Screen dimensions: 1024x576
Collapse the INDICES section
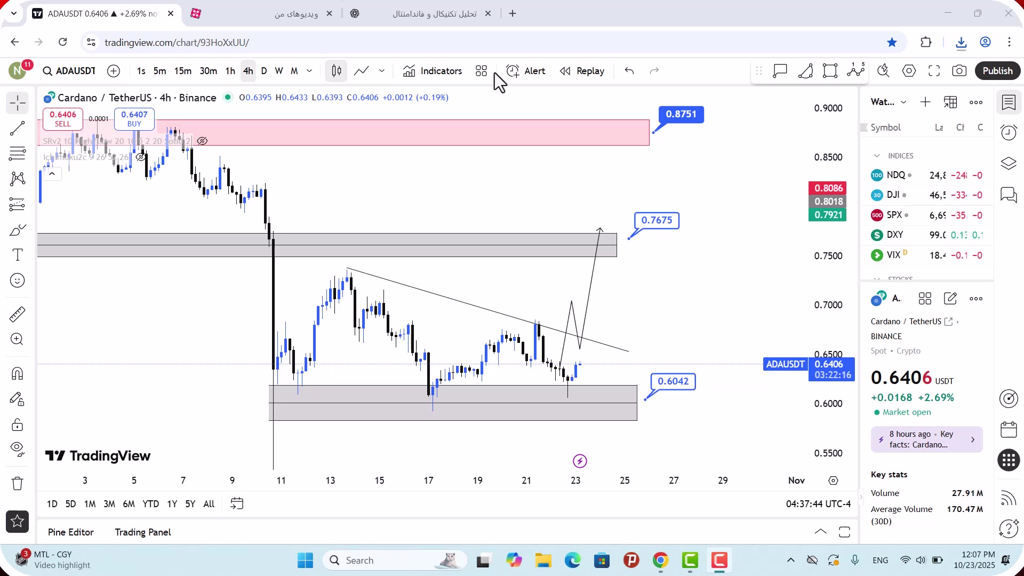[x=877, y=156]
